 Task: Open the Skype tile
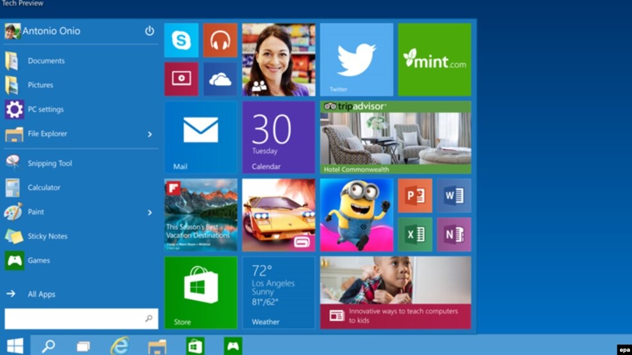coord(181,40)
